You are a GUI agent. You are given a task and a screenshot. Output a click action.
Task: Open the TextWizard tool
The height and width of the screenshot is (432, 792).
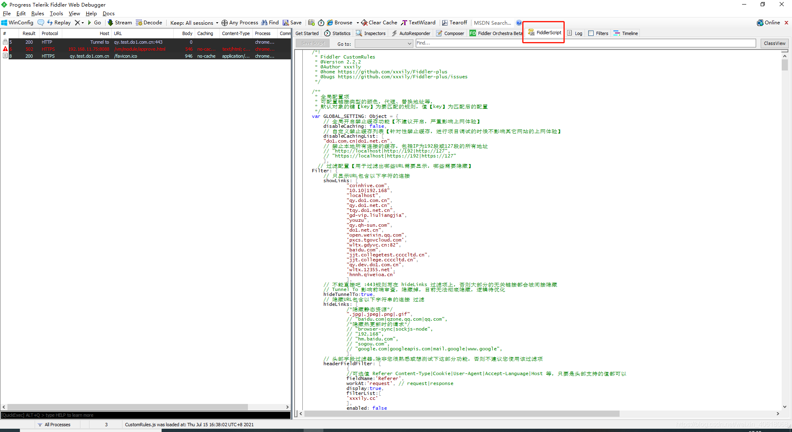418,23
